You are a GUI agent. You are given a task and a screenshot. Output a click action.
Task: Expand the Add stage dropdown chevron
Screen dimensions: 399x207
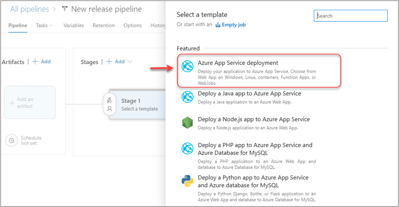pos(130,62)
